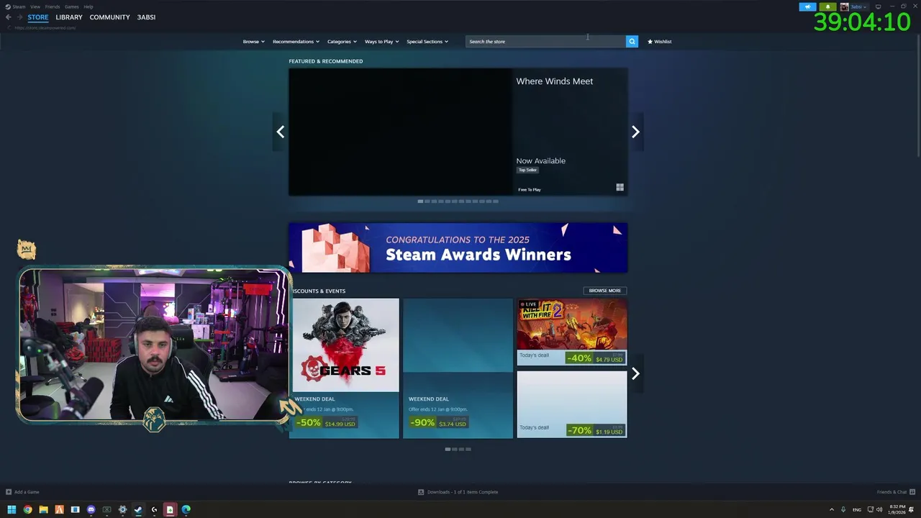Switch to Big Picture mode icon

point(878,6)
